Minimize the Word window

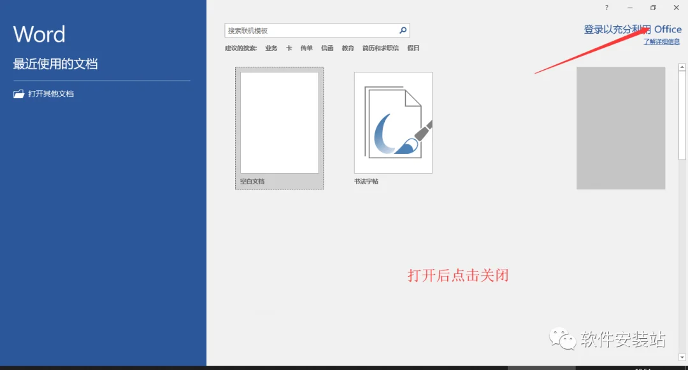pyautogui.click(x=630, y=8)
